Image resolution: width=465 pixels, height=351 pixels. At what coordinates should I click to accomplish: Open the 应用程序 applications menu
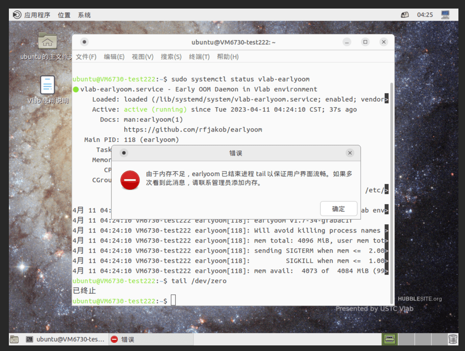37,15
